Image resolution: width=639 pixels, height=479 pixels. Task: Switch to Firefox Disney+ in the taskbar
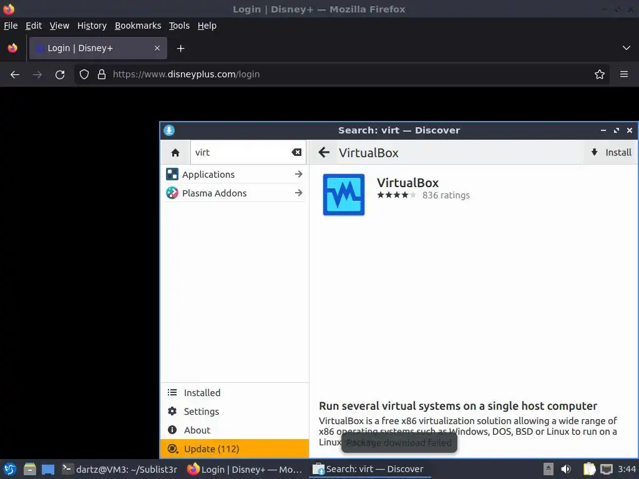(x=245, y=469)
